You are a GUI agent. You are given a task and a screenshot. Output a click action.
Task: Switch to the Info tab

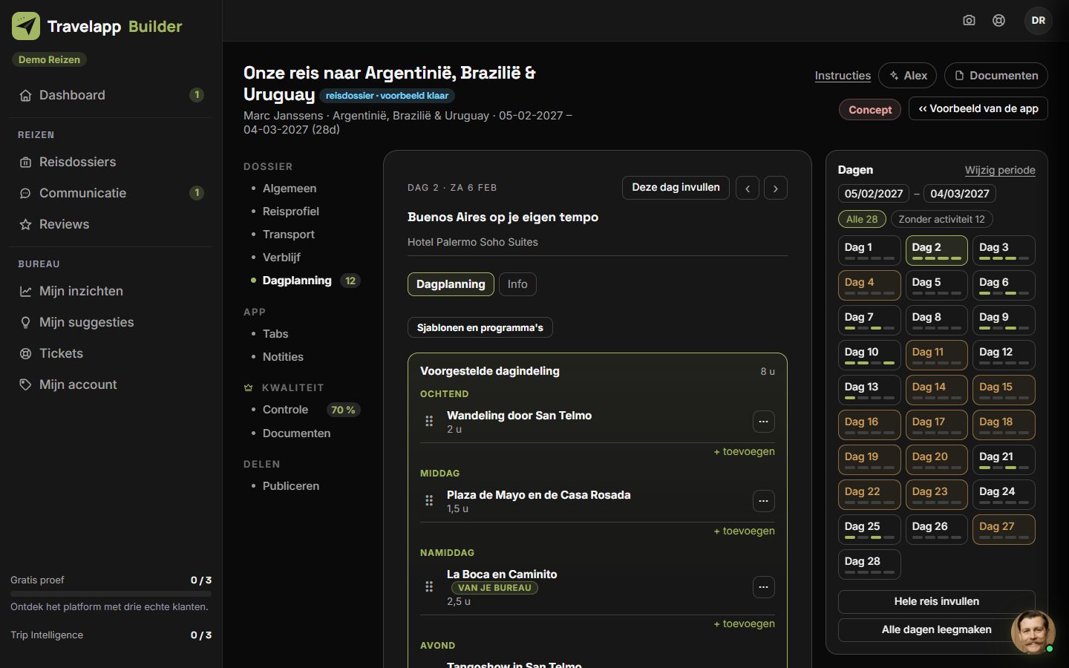(x=517, y=284)
